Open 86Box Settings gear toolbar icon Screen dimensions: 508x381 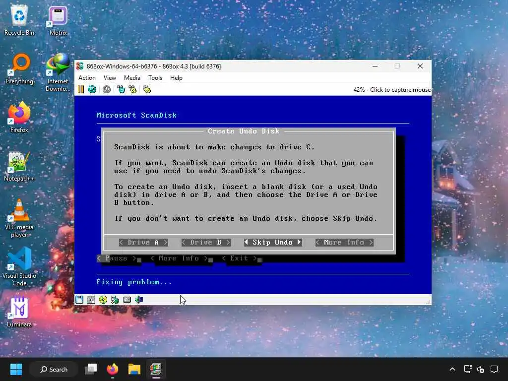pos(147,89)
